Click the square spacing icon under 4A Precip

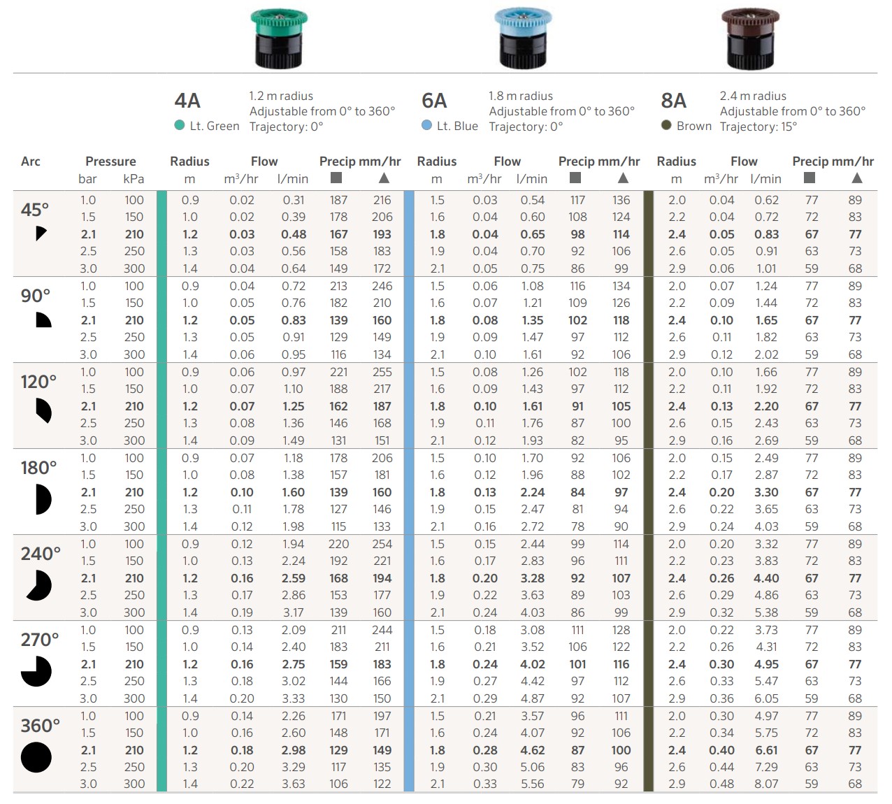pos(336,178)
